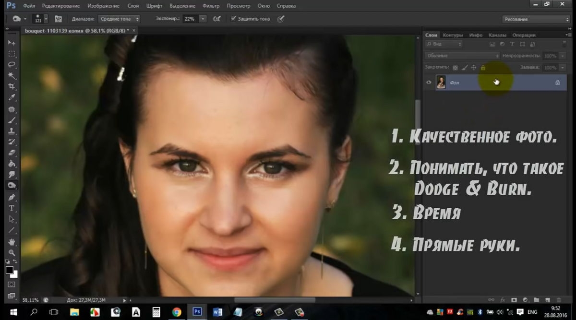Select the Line shape tool
The height and width of the screenshot is (320, 576).
(x=12, y=231)
